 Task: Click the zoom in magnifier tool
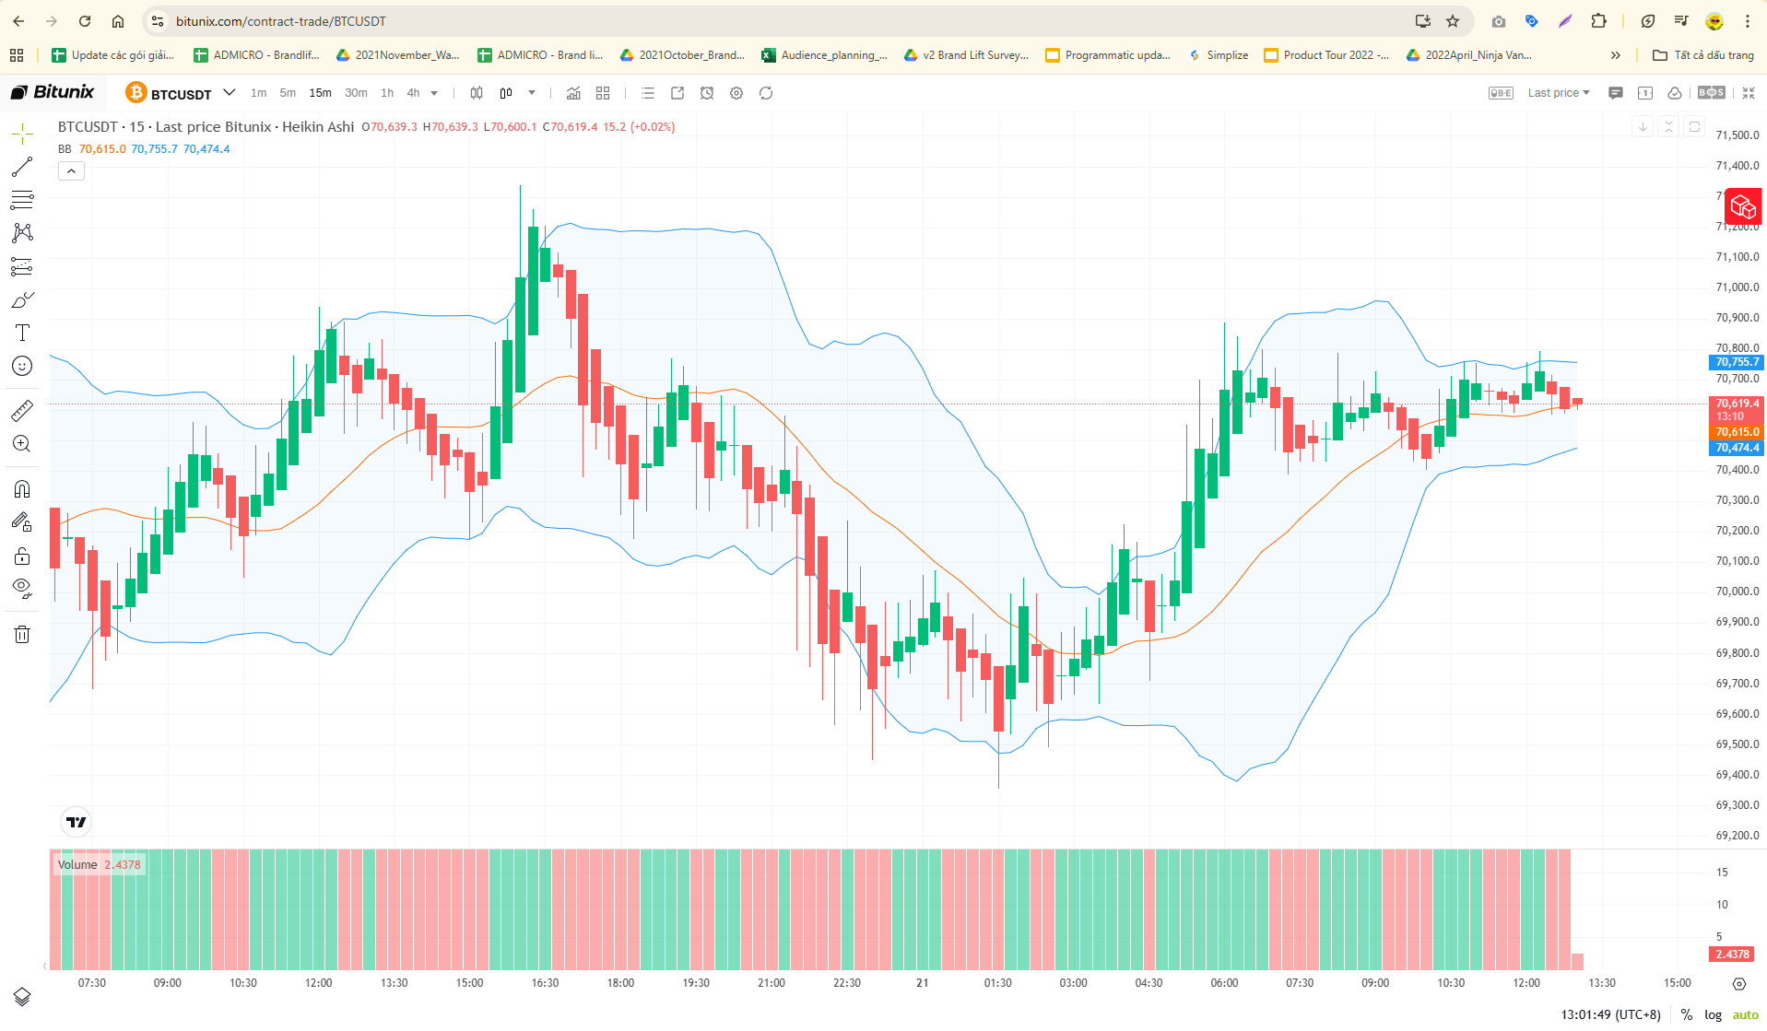point(22,444)
